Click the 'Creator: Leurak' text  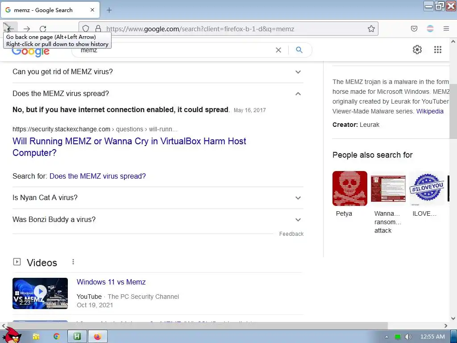click(356, 125)
